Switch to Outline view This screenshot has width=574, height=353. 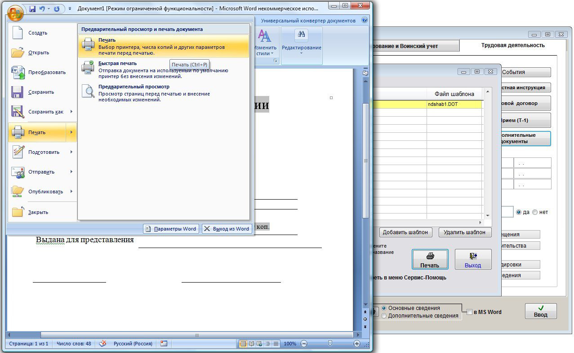[x=267, y=344]
